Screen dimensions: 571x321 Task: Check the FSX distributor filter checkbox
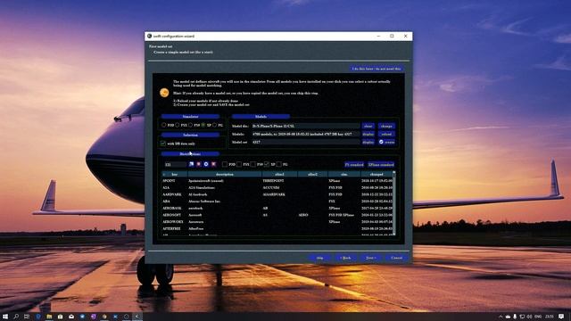point(239,164)
